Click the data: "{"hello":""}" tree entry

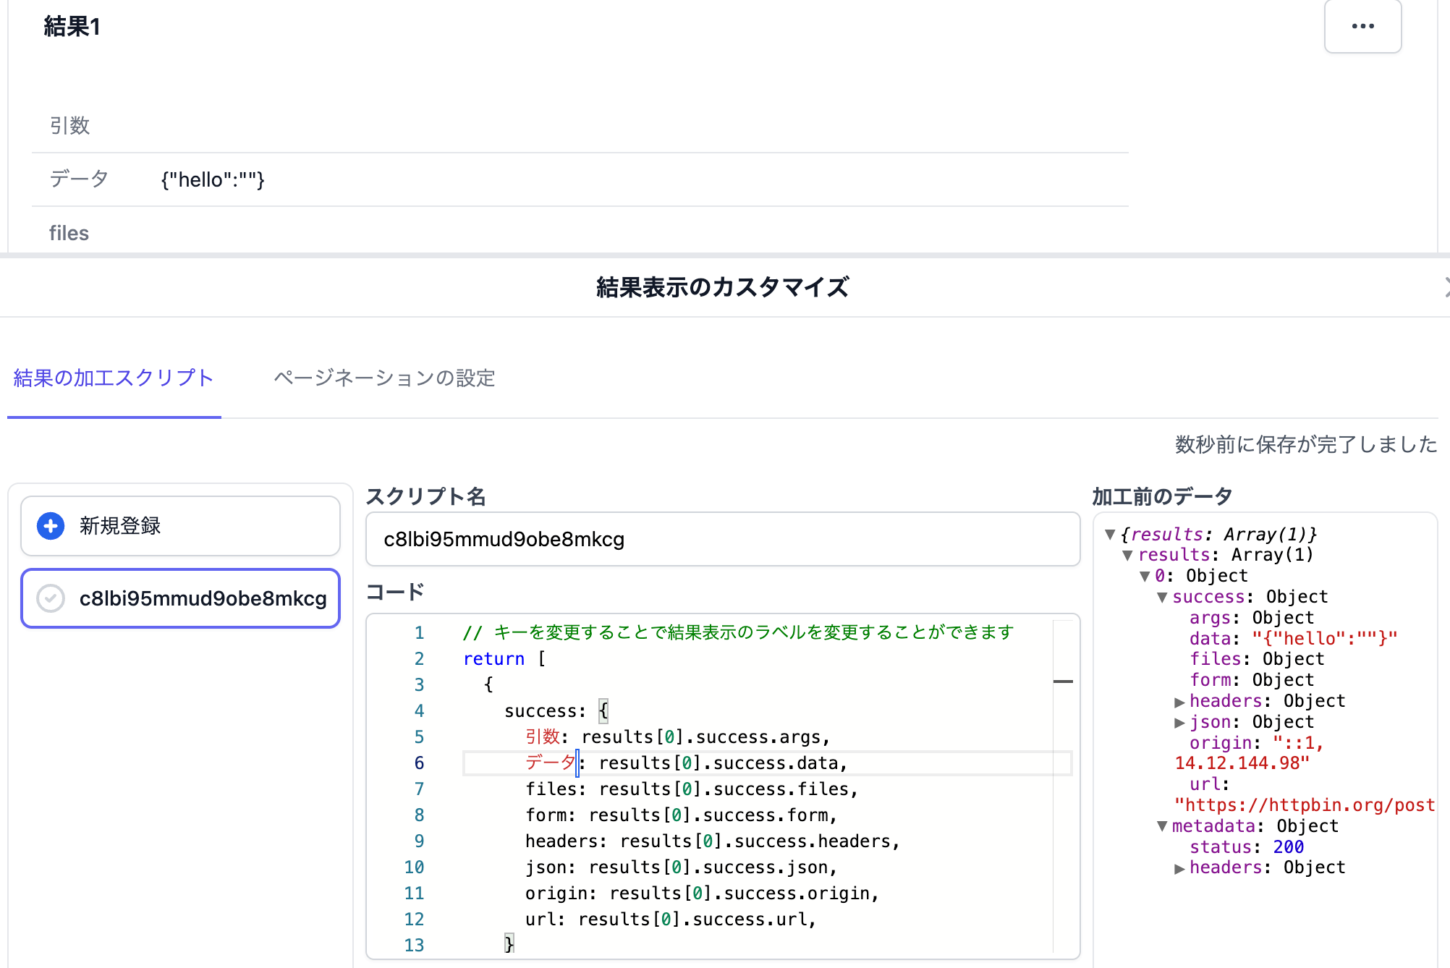point(1294,639)
